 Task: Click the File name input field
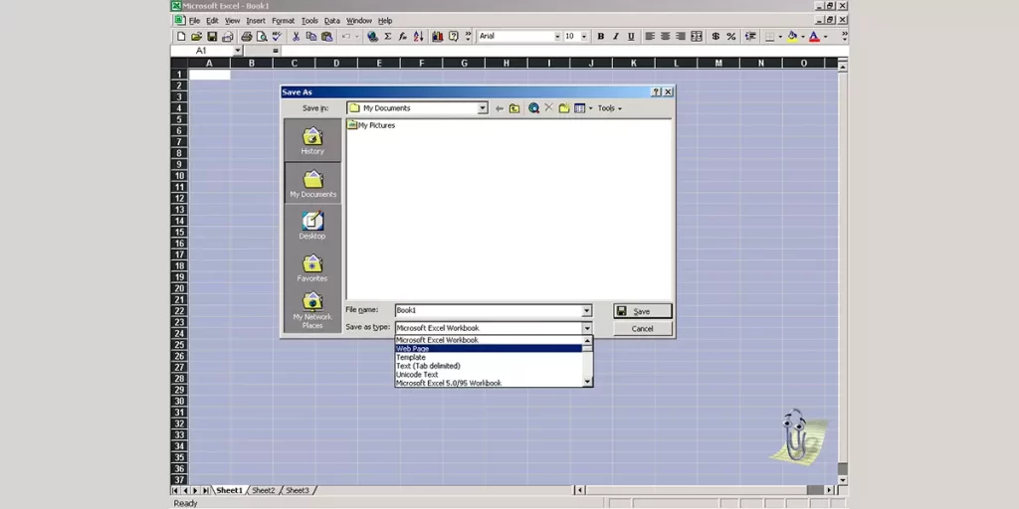coord(489,311)
